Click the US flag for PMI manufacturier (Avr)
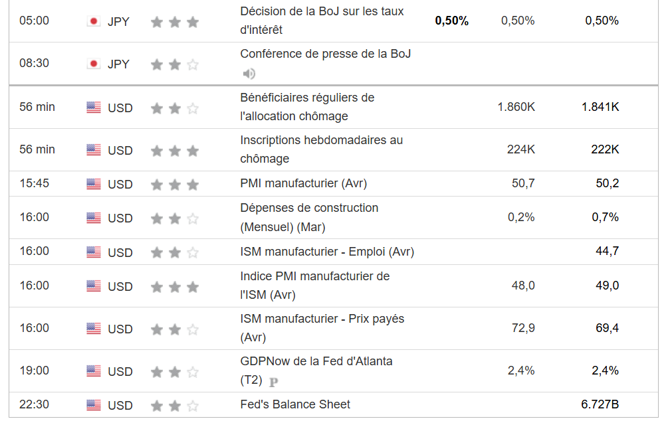The height and width of the screenshot is (423, 668). coord(94,184)
